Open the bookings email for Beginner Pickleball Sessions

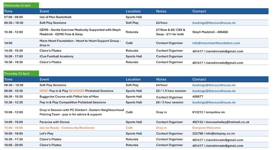[214, 91]
